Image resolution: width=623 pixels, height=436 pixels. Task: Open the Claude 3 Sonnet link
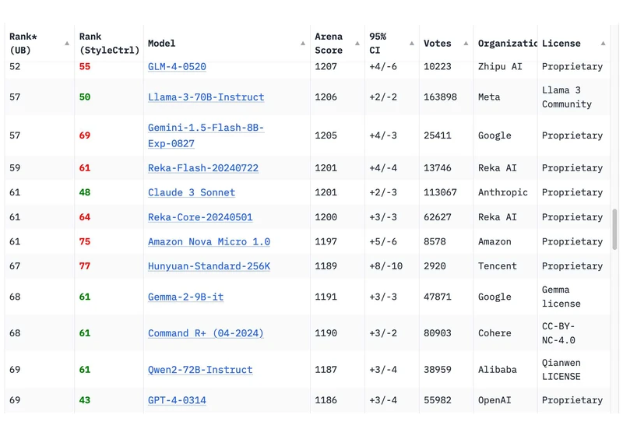[x=192, y=192]
